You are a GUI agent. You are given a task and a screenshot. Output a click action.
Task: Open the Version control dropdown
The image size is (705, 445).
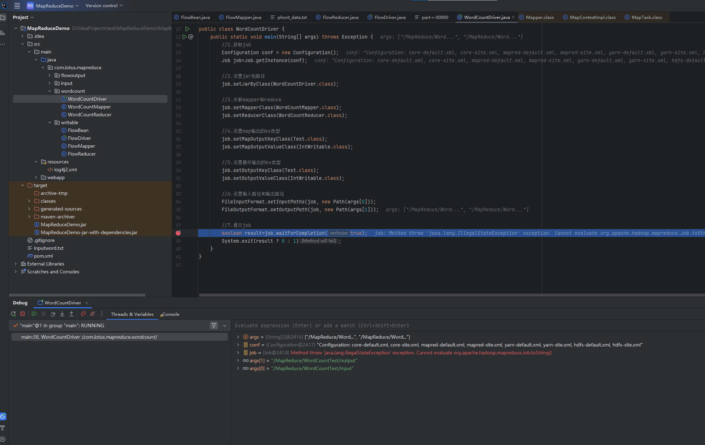[x=104, y=6]
